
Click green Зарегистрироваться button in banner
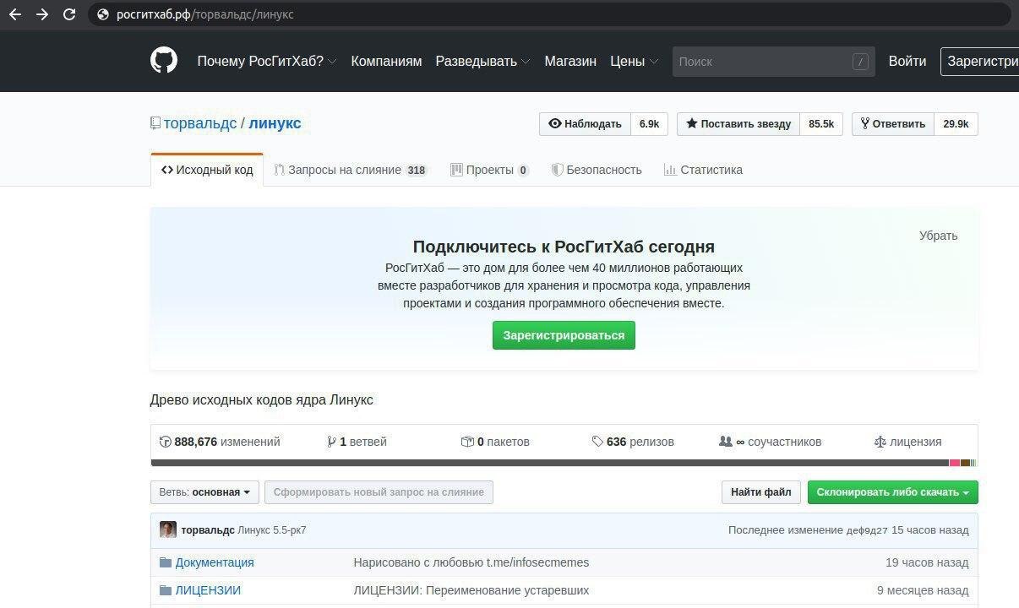[x=564, y=335]
